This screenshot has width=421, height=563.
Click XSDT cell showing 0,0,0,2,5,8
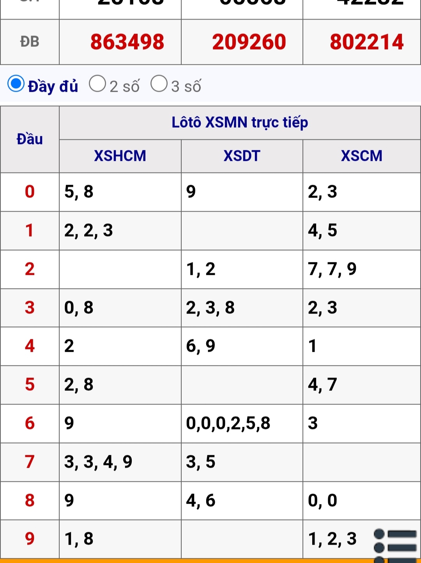click(242, 424)
